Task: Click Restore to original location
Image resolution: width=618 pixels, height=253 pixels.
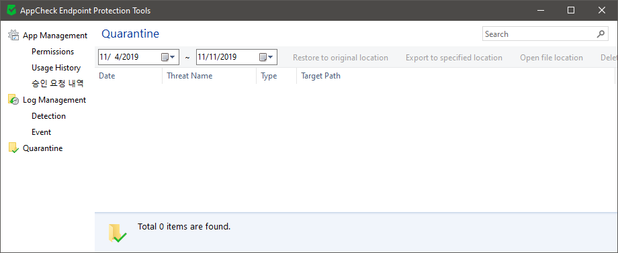Action: tap(341, 58)
